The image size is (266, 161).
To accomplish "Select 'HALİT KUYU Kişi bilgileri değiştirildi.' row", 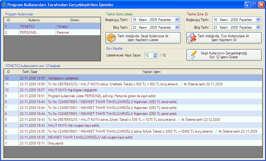I will (133, 90).
